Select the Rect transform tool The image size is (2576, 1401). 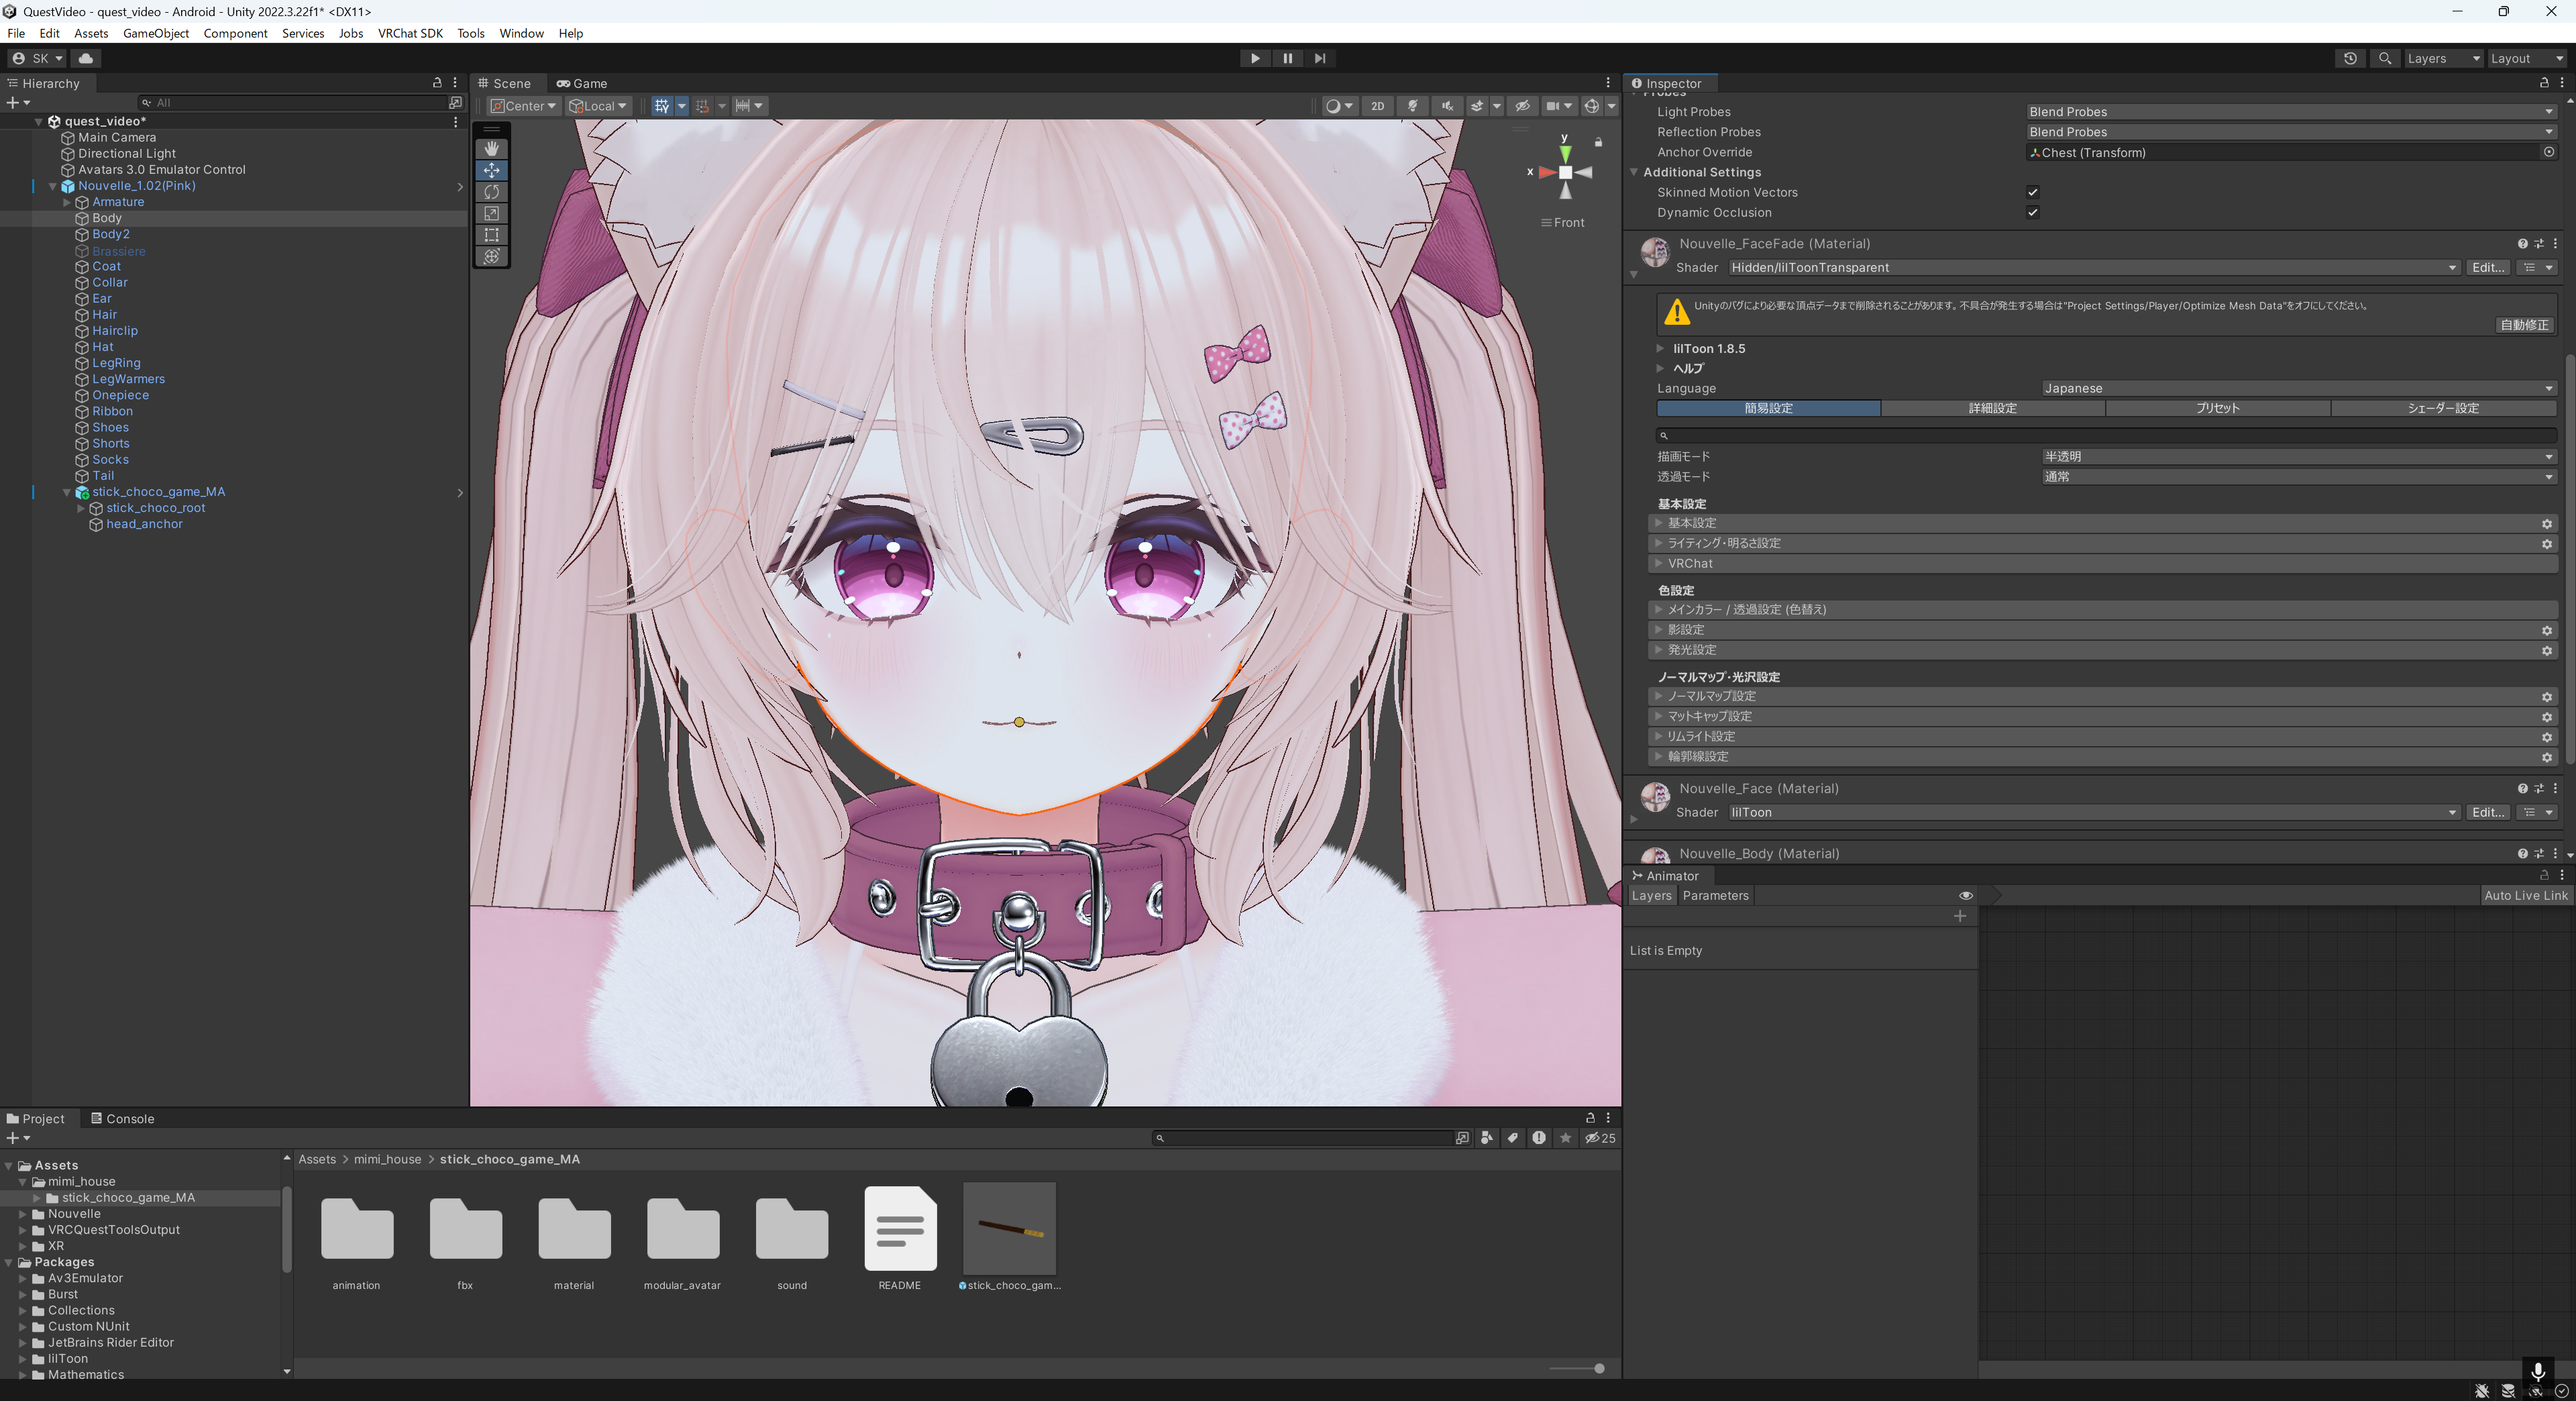pos(491,235)
